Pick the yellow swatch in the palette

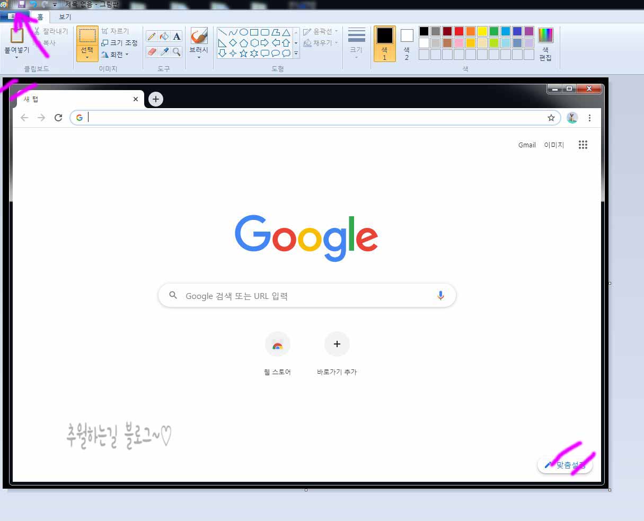(x=482, y=31)
